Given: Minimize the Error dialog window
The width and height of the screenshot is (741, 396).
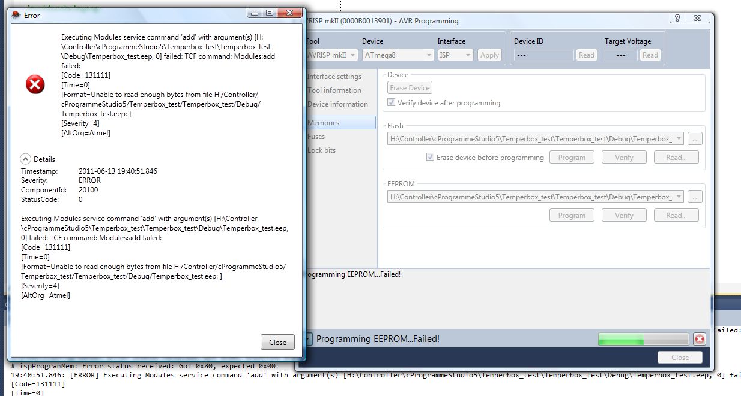Looking at the screenshot, I should coord(256,13).
